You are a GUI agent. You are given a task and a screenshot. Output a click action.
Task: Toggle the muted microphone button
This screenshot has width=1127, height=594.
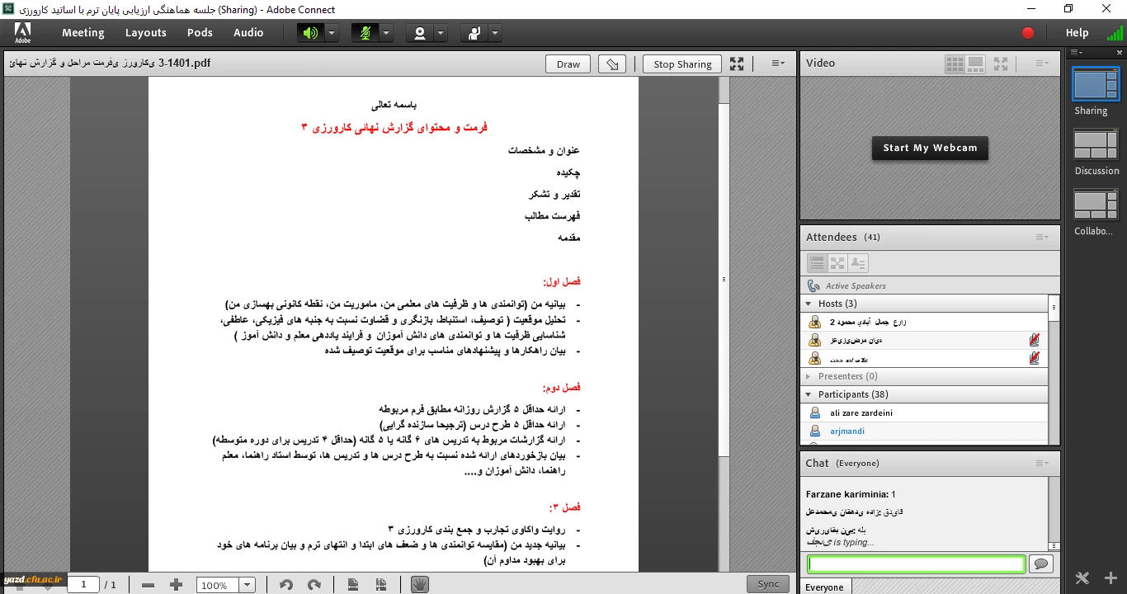(365, 33)
